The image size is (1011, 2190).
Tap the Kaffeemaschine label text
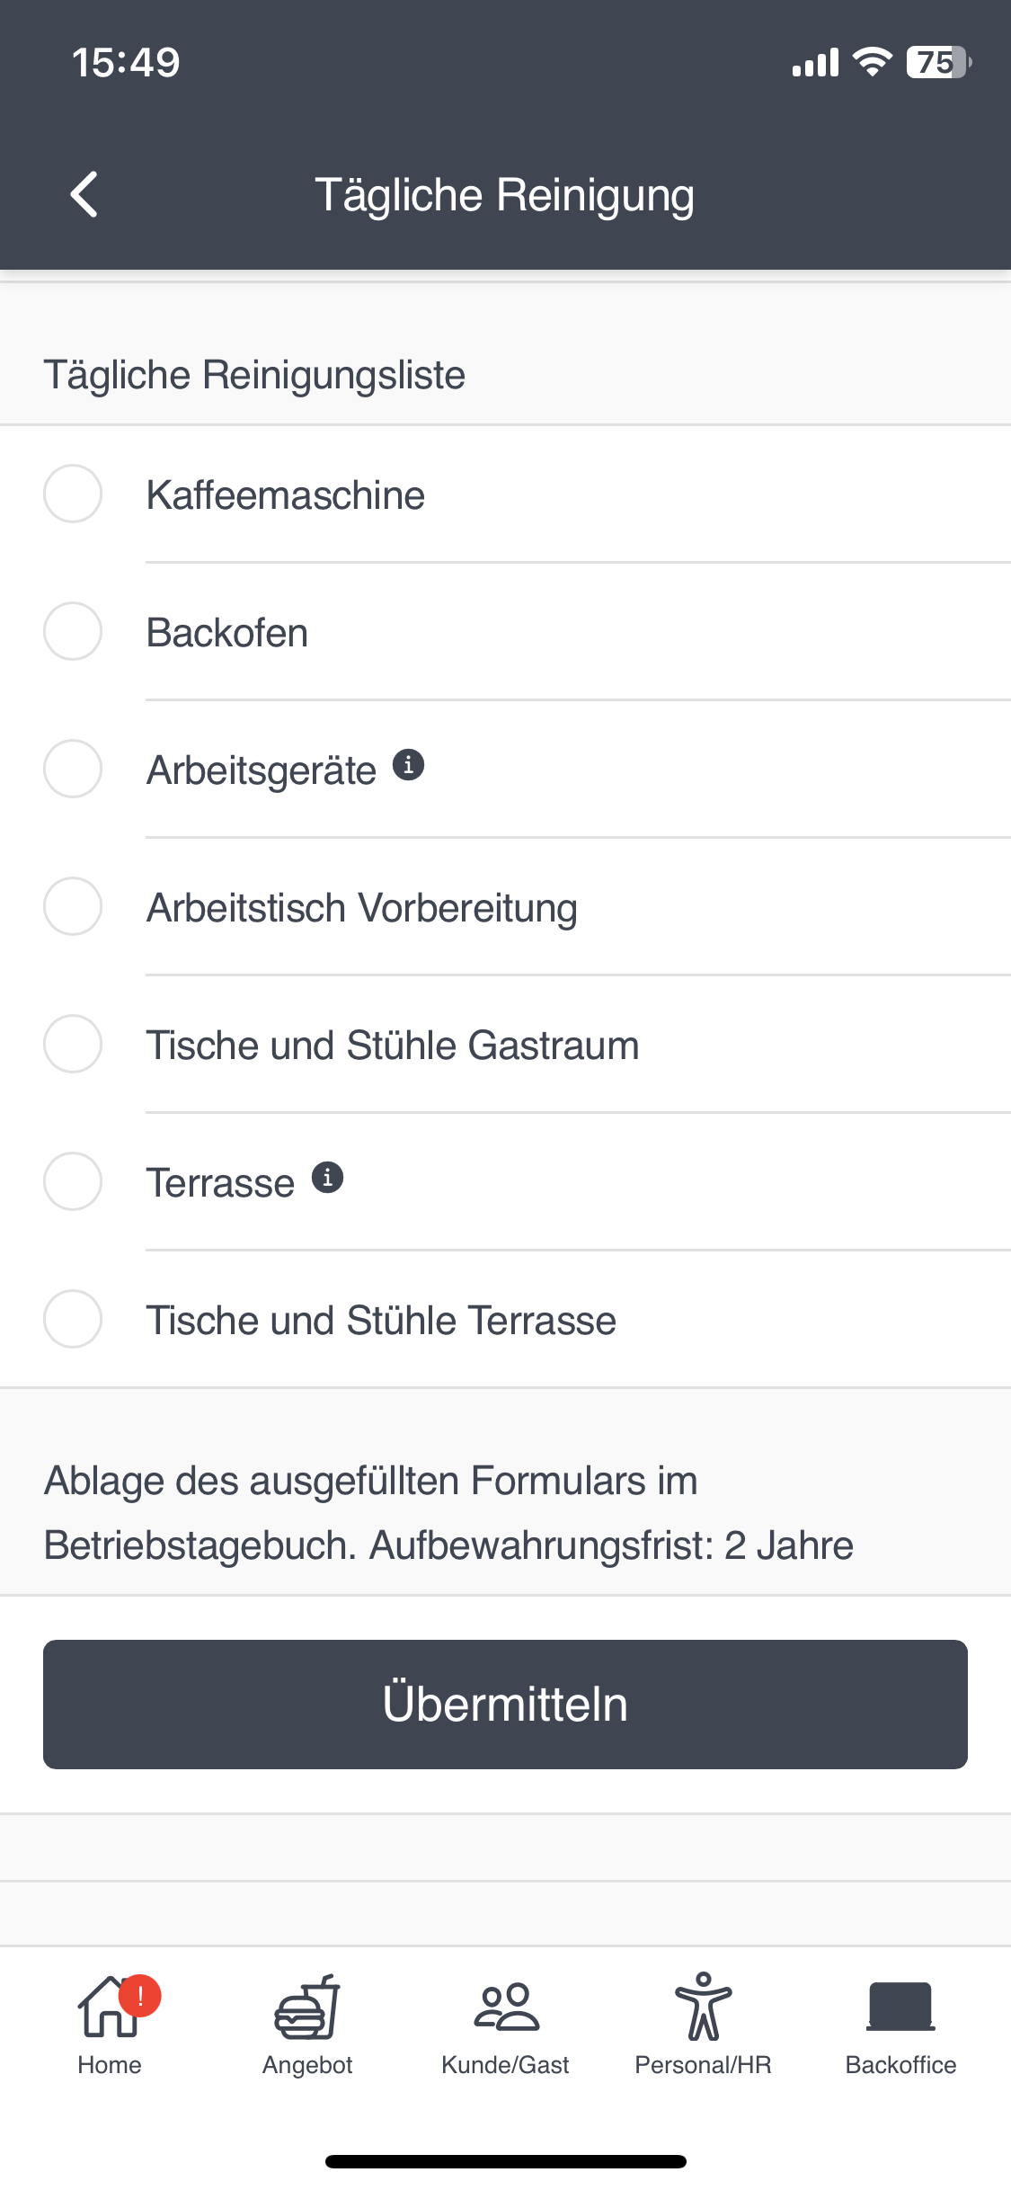tap(286, 495)
